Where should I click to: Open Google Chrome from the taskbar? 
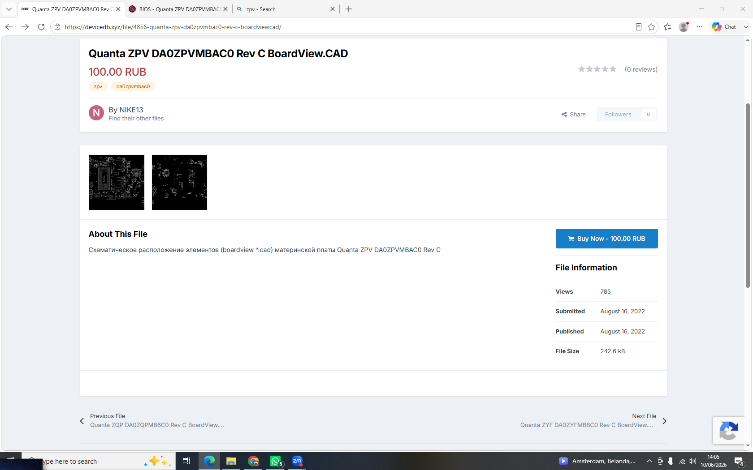click(254, 461)
